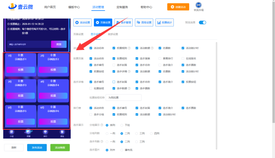Image resolution: width=275 pixels, height=158 pixels.
Task: Click the 拉票按钮名称 input field
Action: (x=123, y=98)
